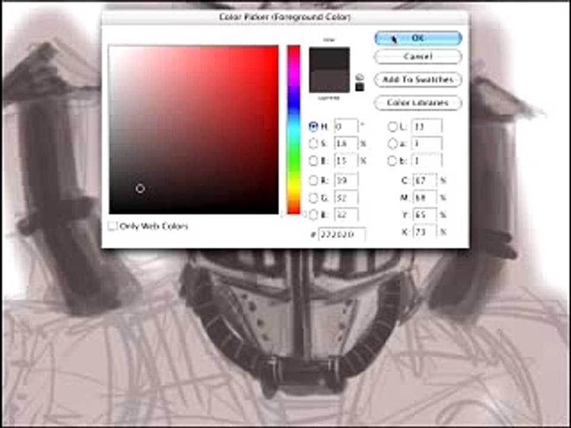The width and height of the screenshot is (571, 428).
Task: Click the saturation percentage input field
Action: tap(346, 143)
